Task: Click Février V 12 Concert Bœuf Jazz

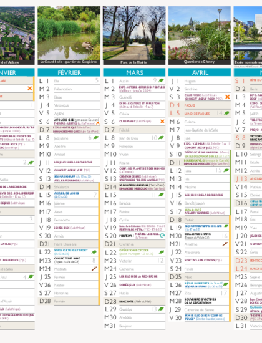Action: pos(72,170)
